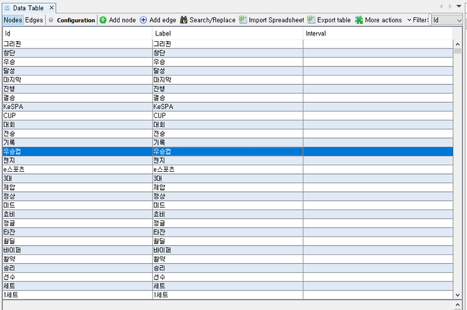Select Id cell 정글
Viewport: 467px width, 310px height.
77,223
